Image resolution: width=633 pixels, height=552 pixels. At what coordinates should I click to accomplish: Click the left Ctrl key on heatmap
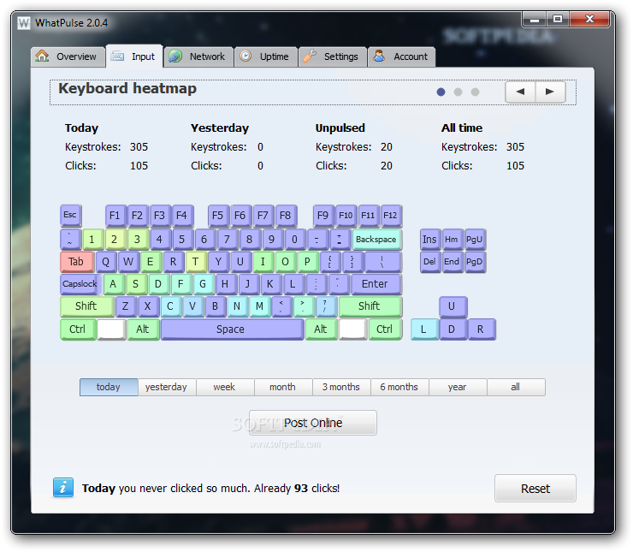click(79, 329)
